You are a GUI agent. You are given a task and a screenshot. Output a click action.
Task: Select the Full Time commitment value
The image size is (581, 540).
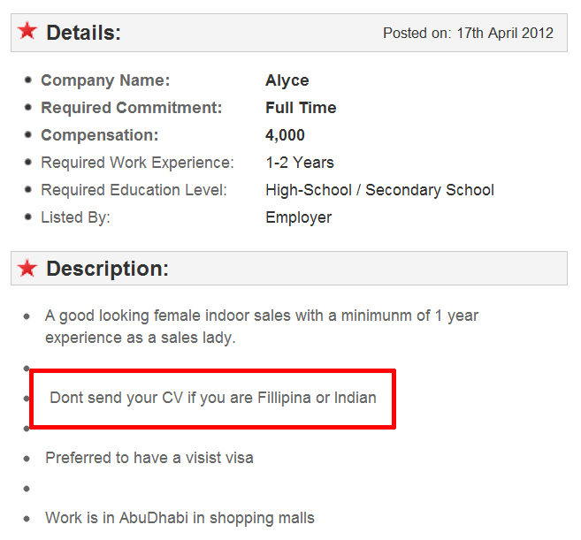[x=301, y=108]
